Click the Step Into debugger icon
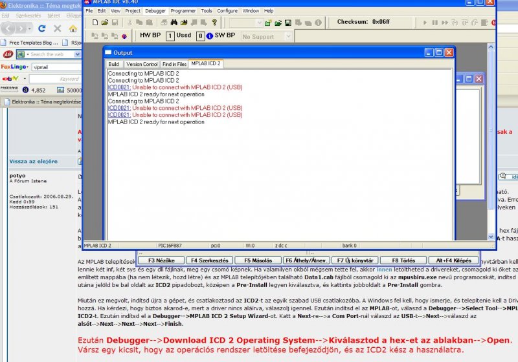The height and width of the screenshot is (362, 518). pyautogui.click(x=455, y=23)
